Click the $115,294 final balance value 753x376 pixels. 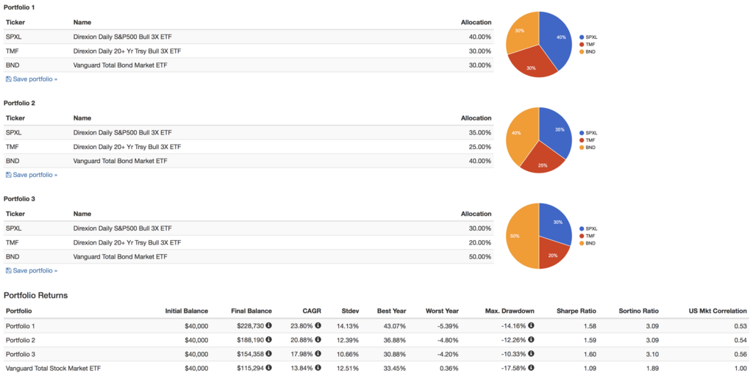250,368
